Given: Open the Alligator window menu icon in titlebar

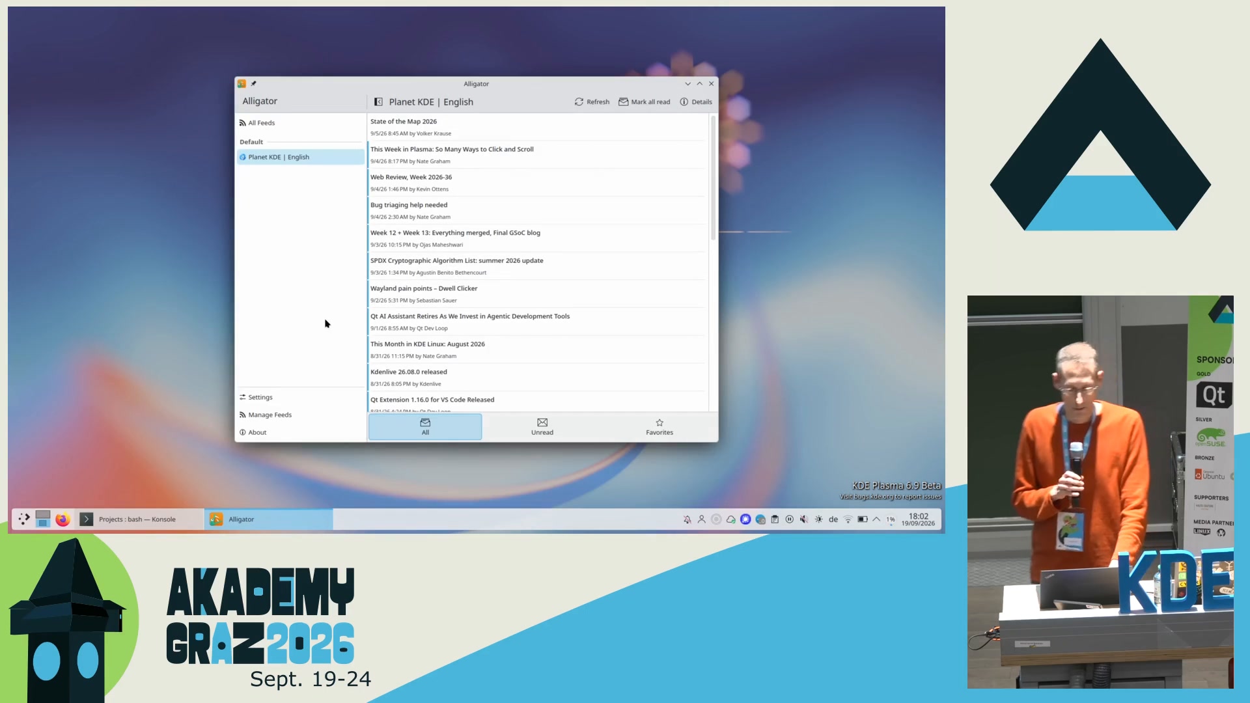Looking at the screenshot, I should click(242, 83).
